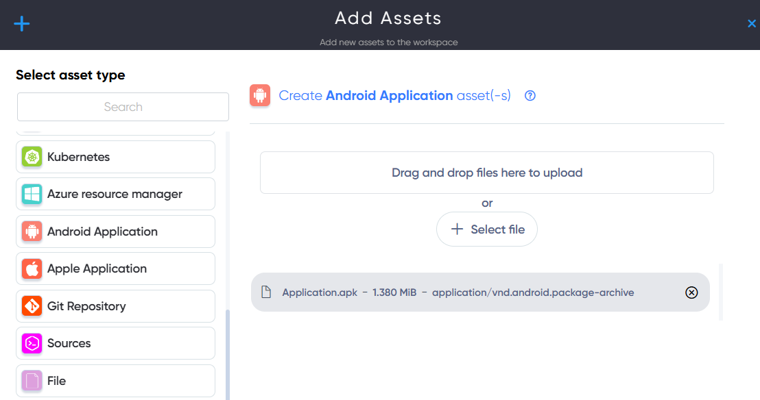Select Kubernetes asset type
This screenshot has width=760, height=400.
pos(115,157)
